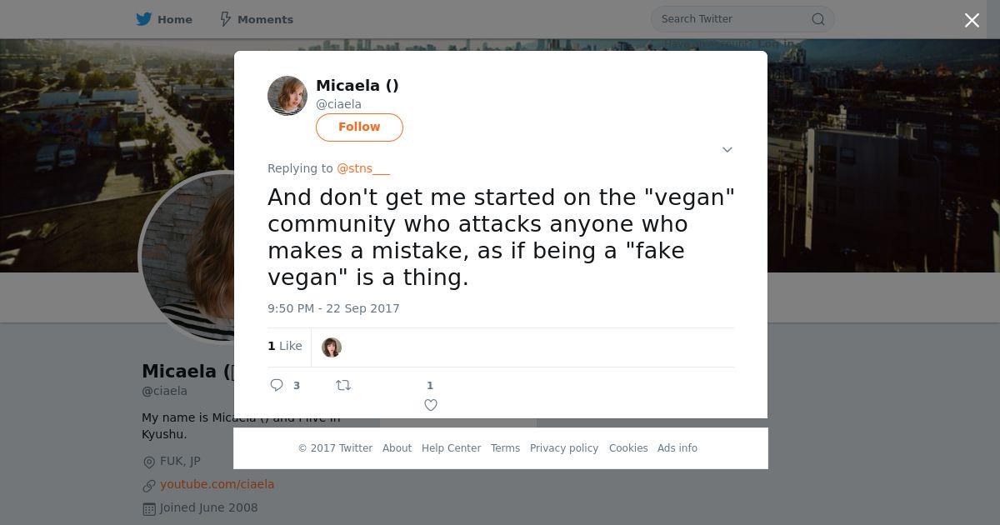The width and height of the screenshot is (1000, 525).
Task: Open Micaela's avatar in the tweet header
Action: pos(287,96)
